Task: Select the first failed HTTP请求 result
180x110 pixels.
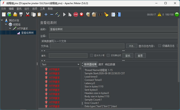Action: [x=54, y=69]
